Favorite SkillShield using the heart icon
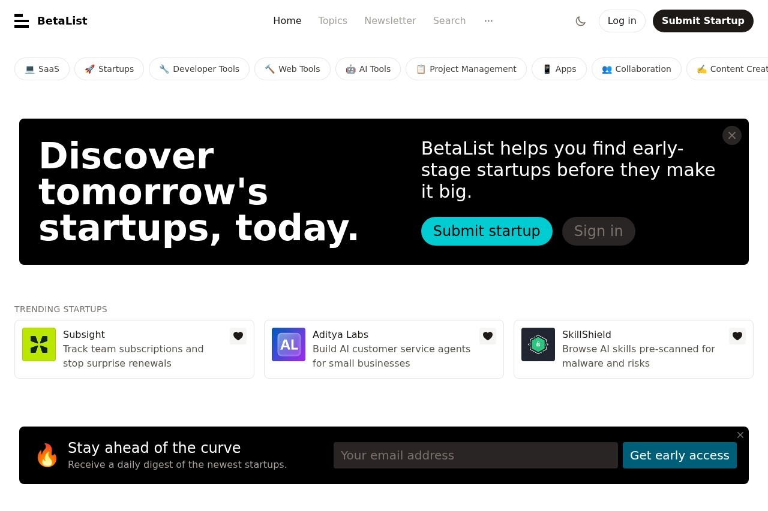Viewport: 768px width, 511px height. (x=737, y=336)
